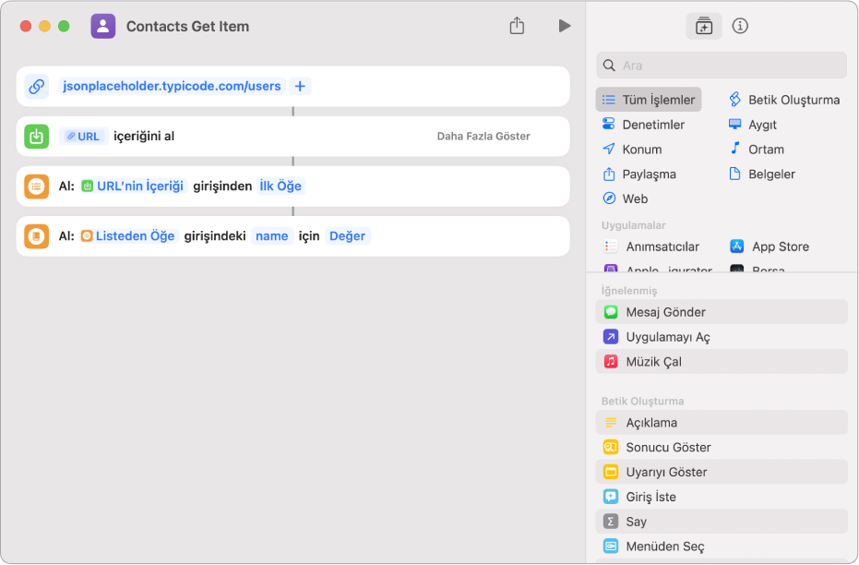Open İlk Öğe dropdown
This screenshot has height=565, width=859.
point(280,186)
